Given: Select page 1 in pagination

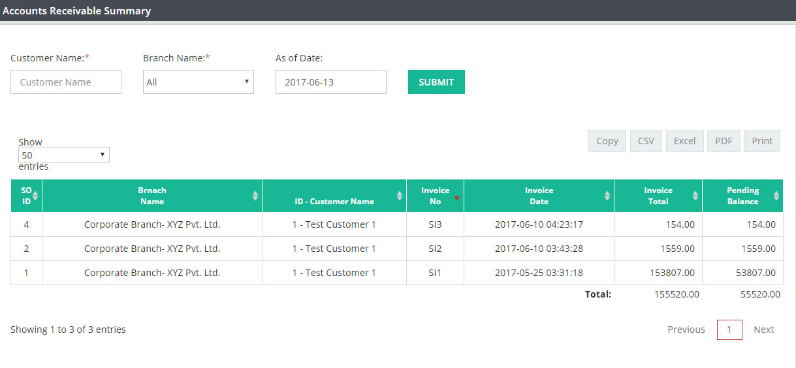Looking at the screenshot, I should pyautogui.click(x=729, y=330).
